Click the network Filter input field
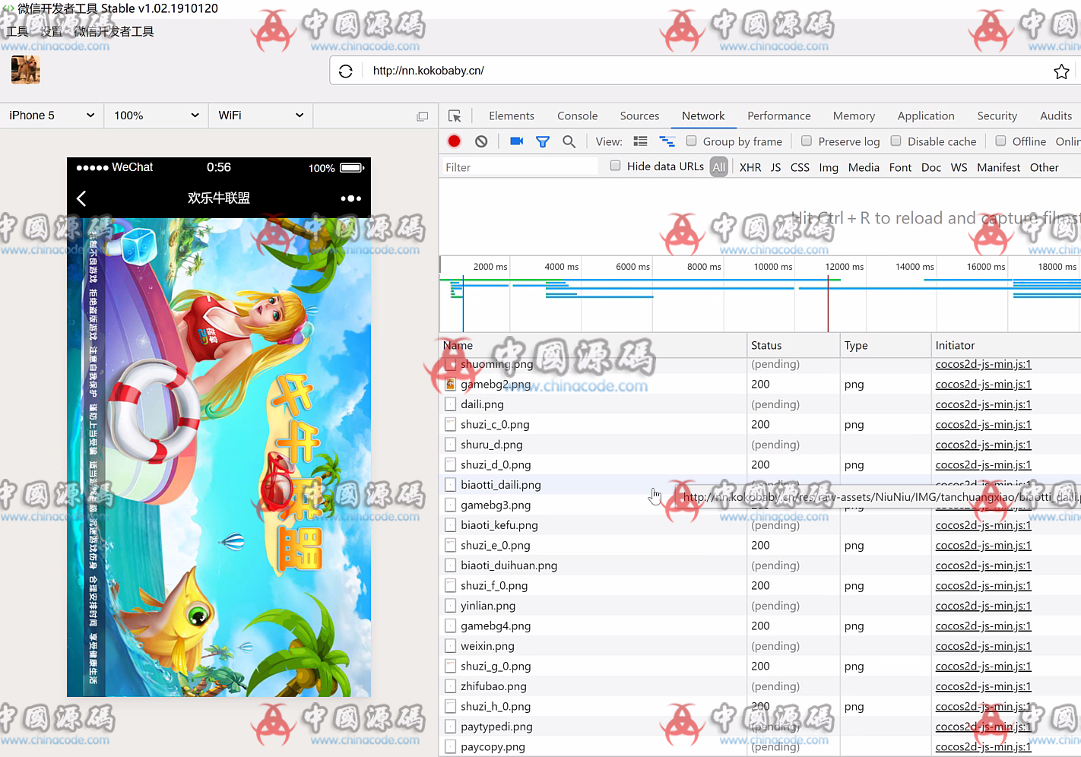Viewport: 1081px width, 757px height. pyautogui.click(x=520, y=167)
